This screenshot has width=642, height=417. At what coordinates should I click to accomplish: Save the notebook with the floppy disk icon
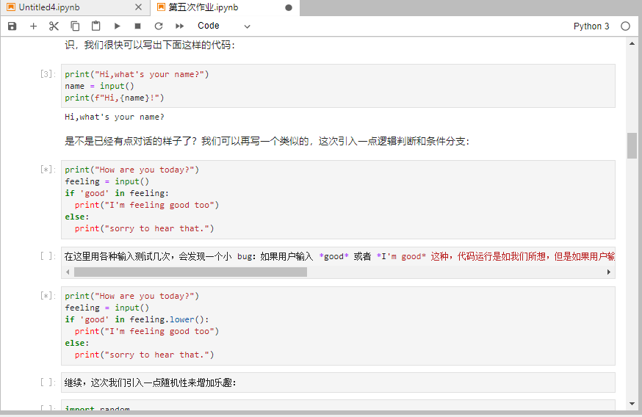click(12, 26)
